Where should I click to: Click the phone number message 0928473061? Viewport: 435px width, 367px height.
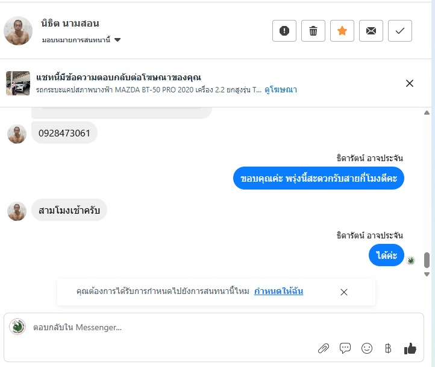pyautogui.click(x=64, y=133)
